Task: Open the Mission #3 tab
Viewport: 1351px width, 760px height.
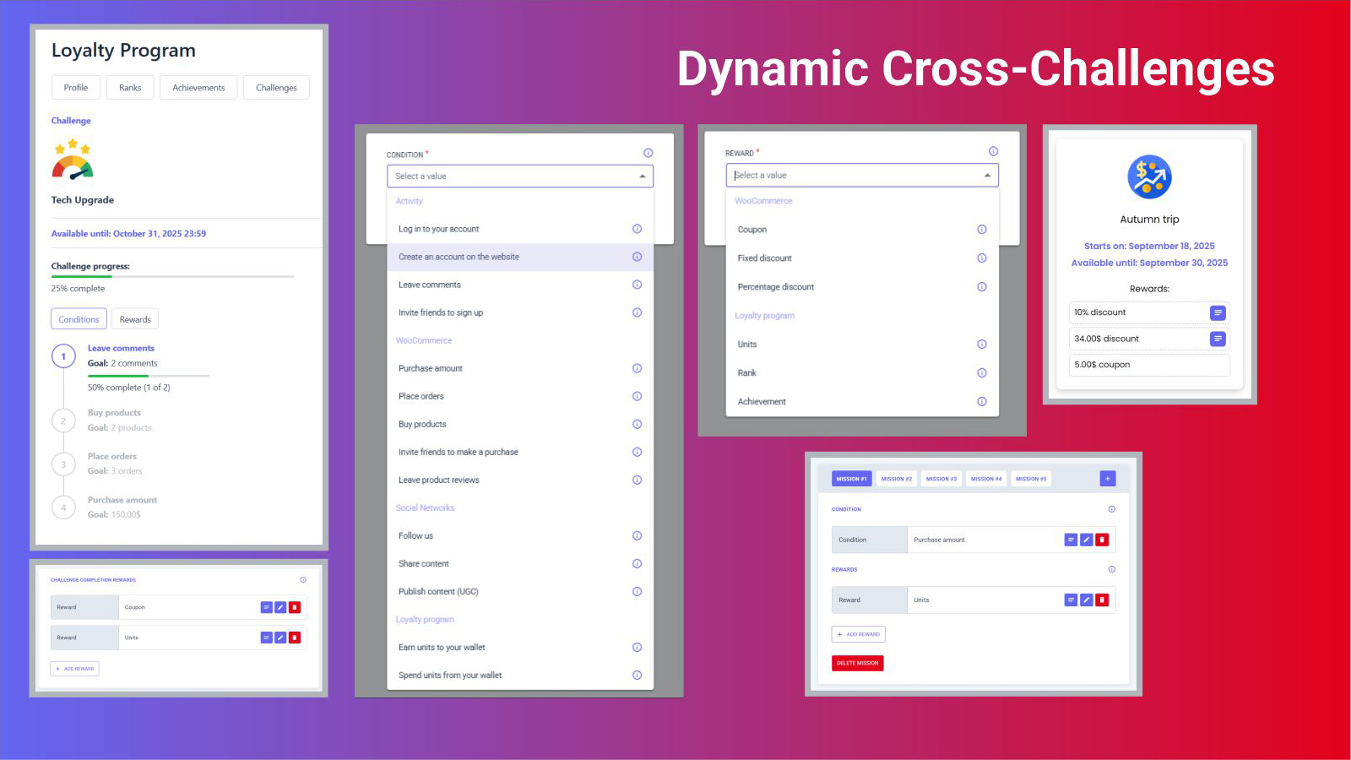Action: [x=941, y=478]
